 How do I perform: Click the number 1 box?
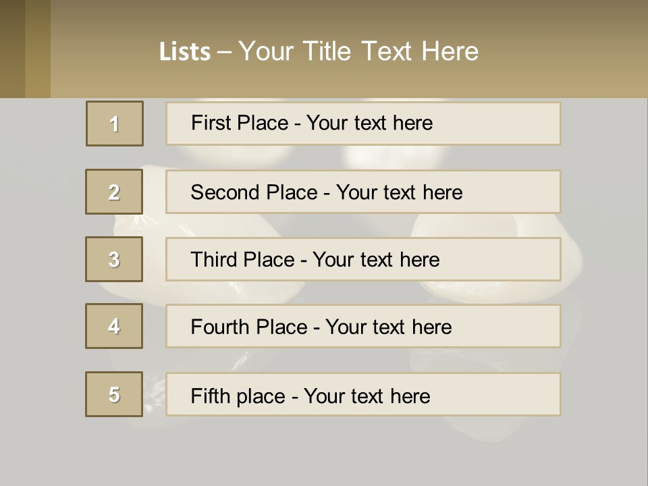pos(115,124)
